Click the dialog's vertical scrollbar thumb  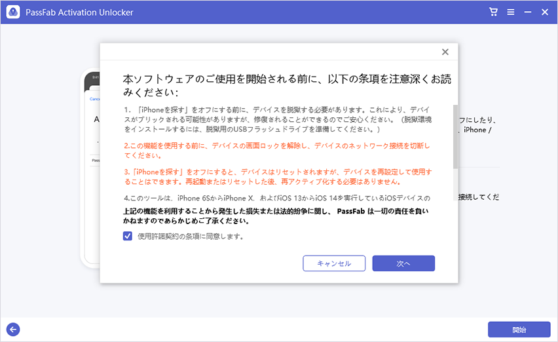pos(455,137)
